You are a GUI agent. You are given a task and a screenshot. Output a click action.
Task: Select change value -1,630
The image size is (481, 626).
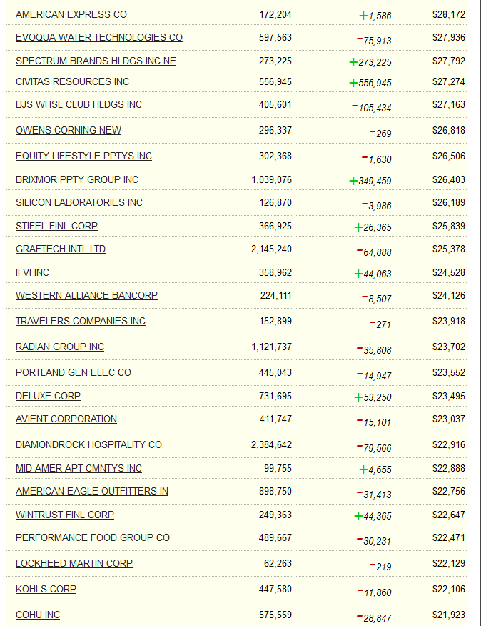(x=377, y=159)
